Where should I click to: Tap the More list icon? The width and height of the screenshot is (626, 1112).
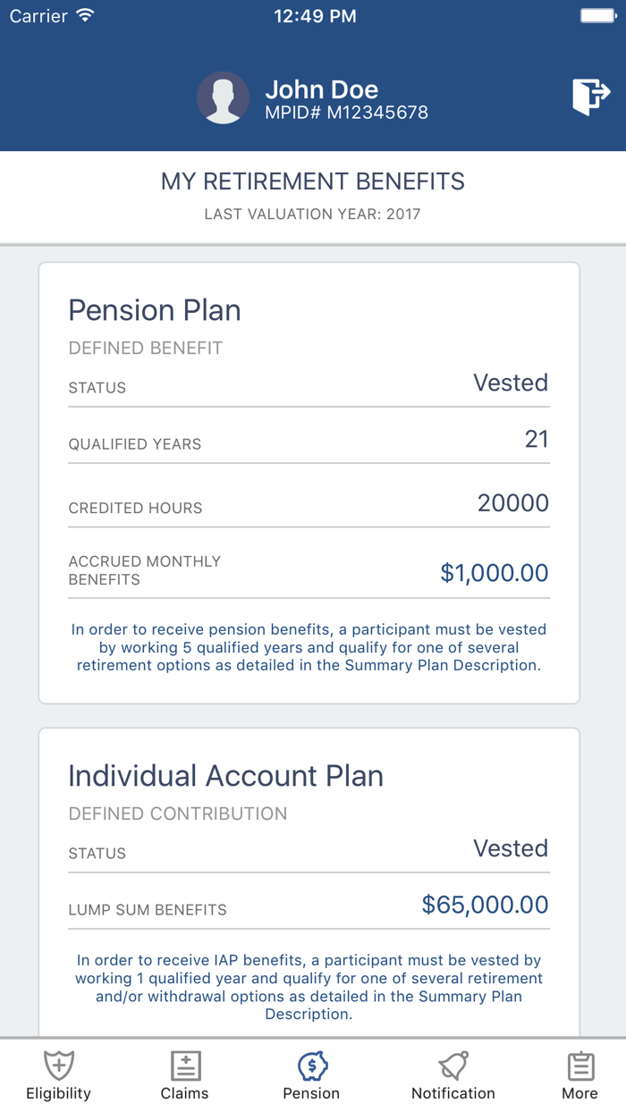579,1066
